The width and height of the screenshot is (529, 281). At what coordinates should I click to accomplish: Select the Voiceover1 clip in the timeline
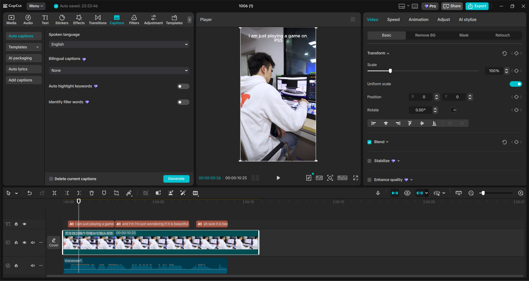coord(145,266)
